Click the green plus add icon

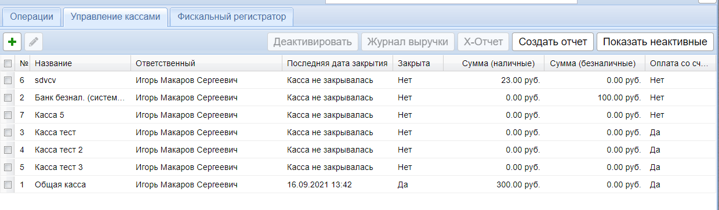[12, 42]
